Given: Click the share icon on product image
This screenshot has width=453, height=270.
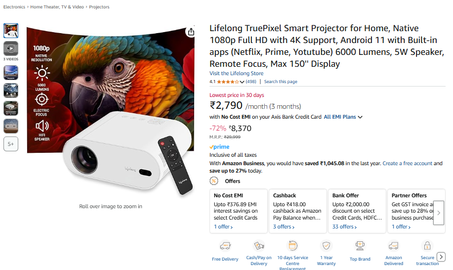Looking at the screenshot, I should (191, 32).
